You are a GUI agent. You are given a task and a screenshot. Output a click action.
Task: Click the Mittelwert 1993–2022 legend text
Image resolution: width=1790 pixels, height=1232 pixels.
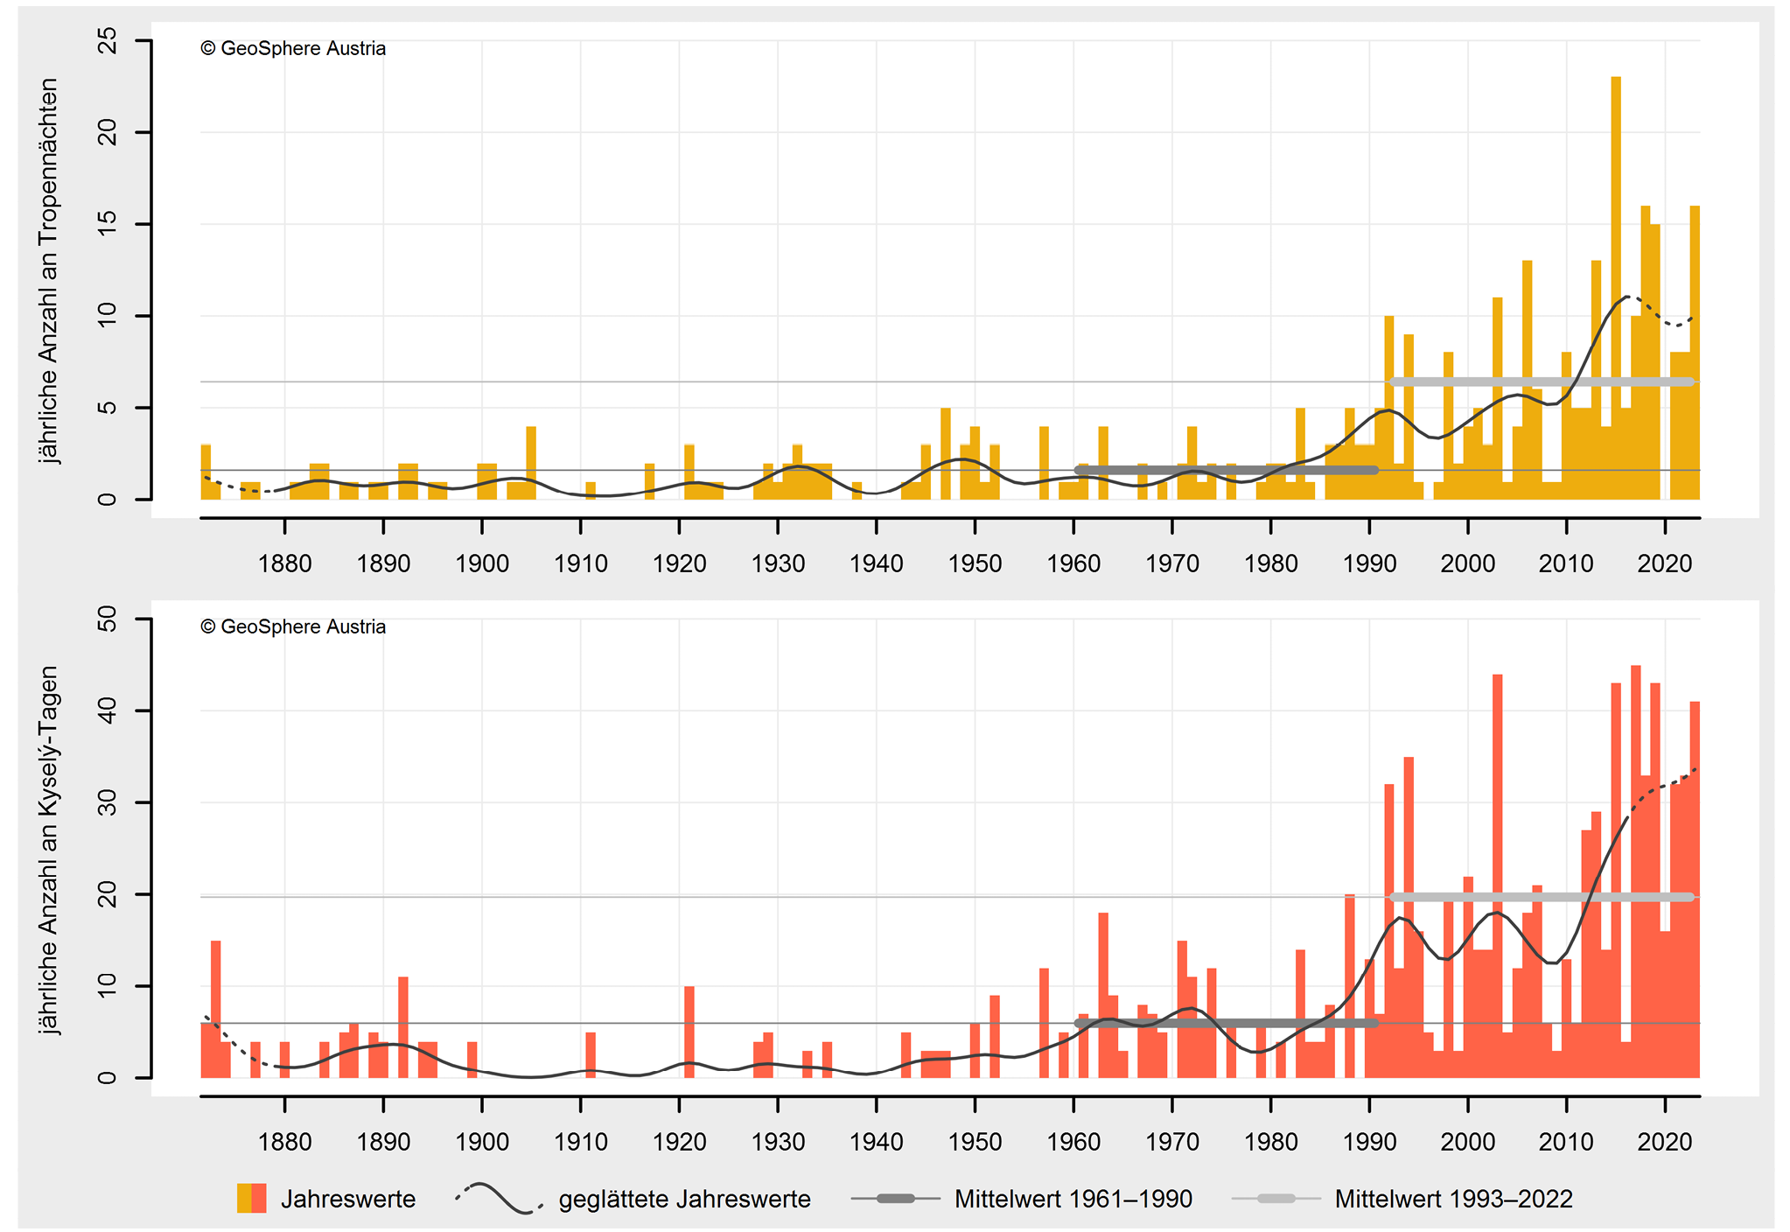point(1453,1199)
